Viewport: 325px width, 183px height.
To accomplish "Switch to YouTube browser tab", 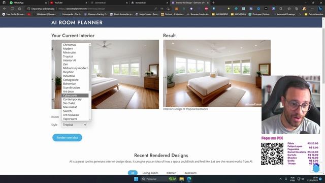I will point(69,3).
